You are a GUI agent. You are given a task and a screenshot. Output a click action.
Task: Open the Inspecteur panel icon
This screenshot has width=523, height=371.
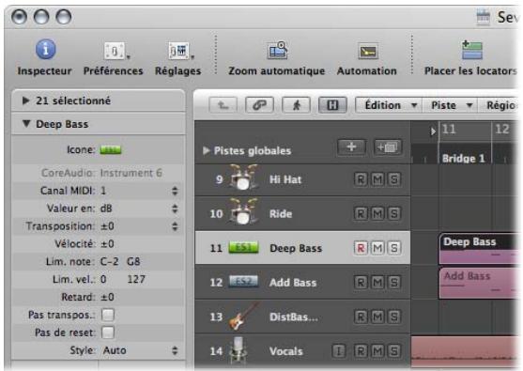point(46,50)
